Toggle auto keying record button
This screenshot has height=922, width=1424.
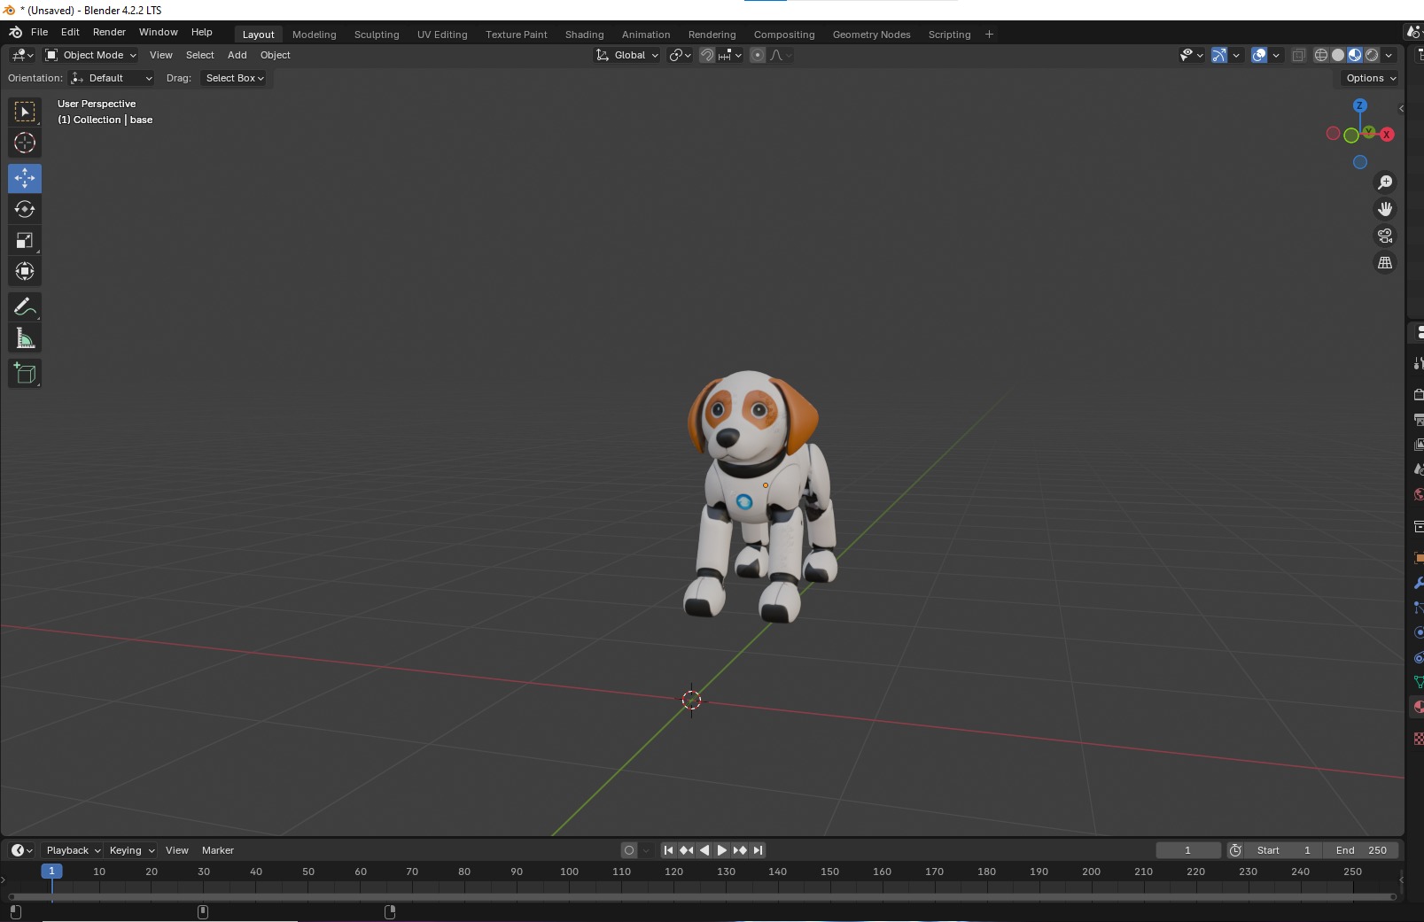click(x=629, y=850)
